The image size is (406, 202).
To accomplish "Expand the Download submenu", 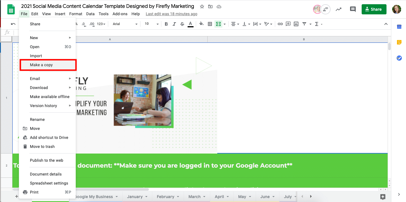I will tap(47, 88).
